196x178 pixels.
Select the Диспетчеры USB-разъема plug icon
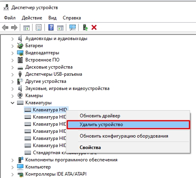click(x=20, y=74)
